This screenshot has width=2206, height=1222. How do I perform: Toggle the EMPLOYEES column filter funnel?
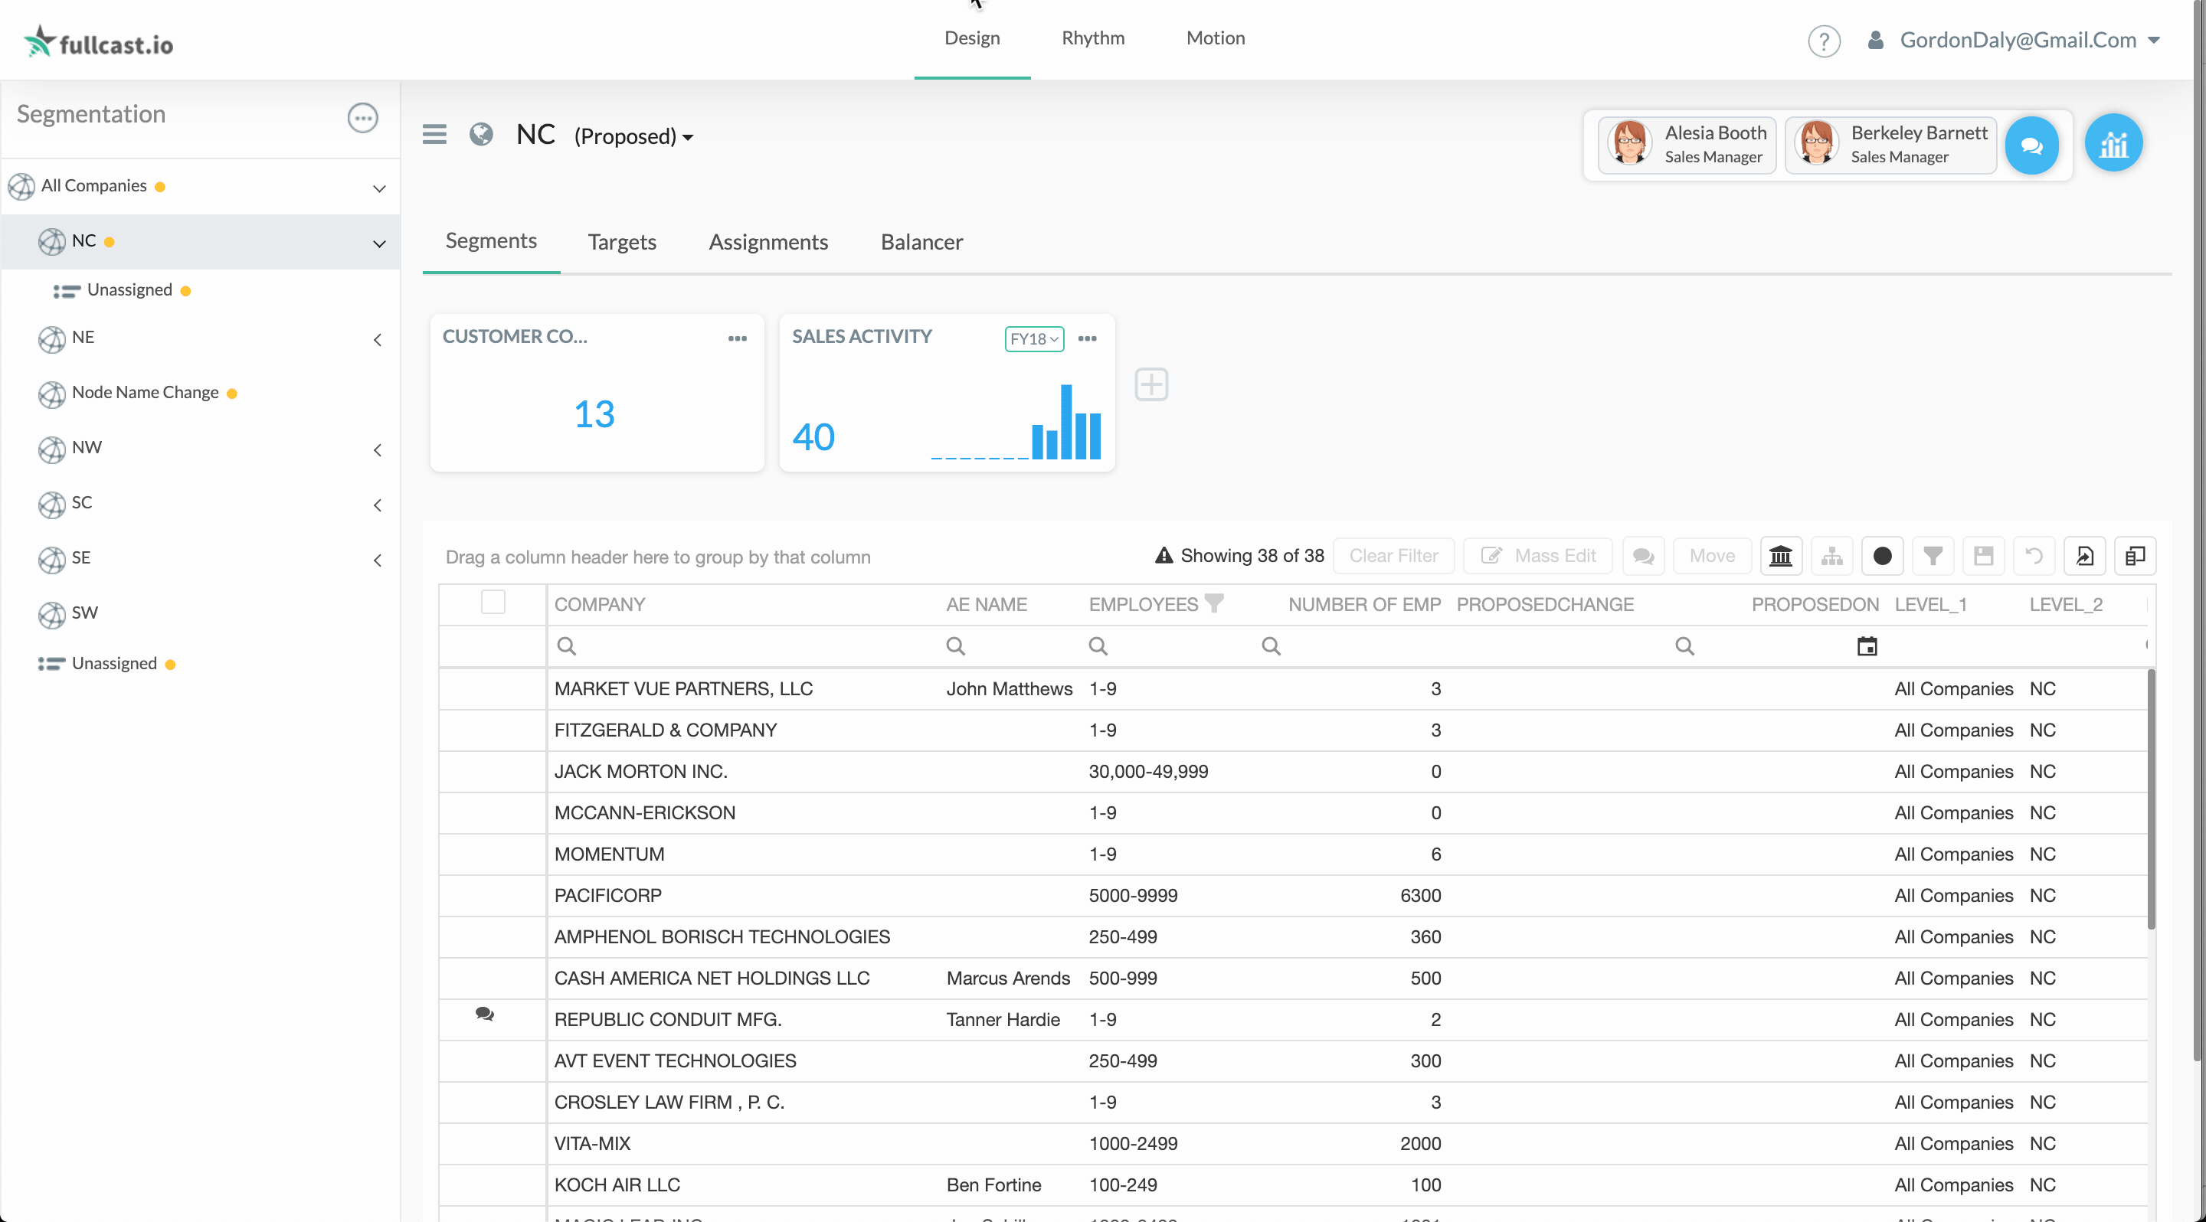click(1214, 603)
